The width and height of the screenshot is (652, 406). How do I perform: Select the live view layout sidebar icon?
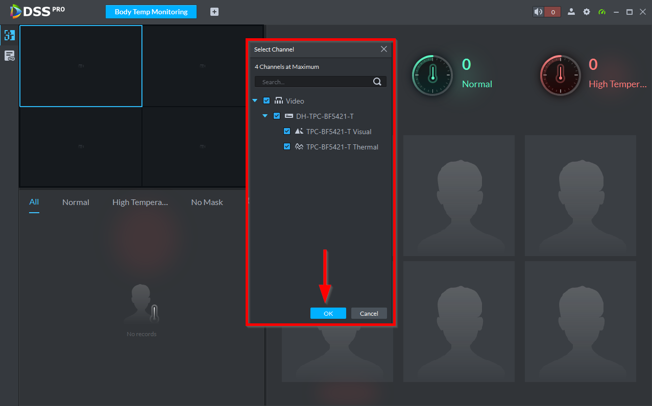pyautogui.click(x=10, y=35)
